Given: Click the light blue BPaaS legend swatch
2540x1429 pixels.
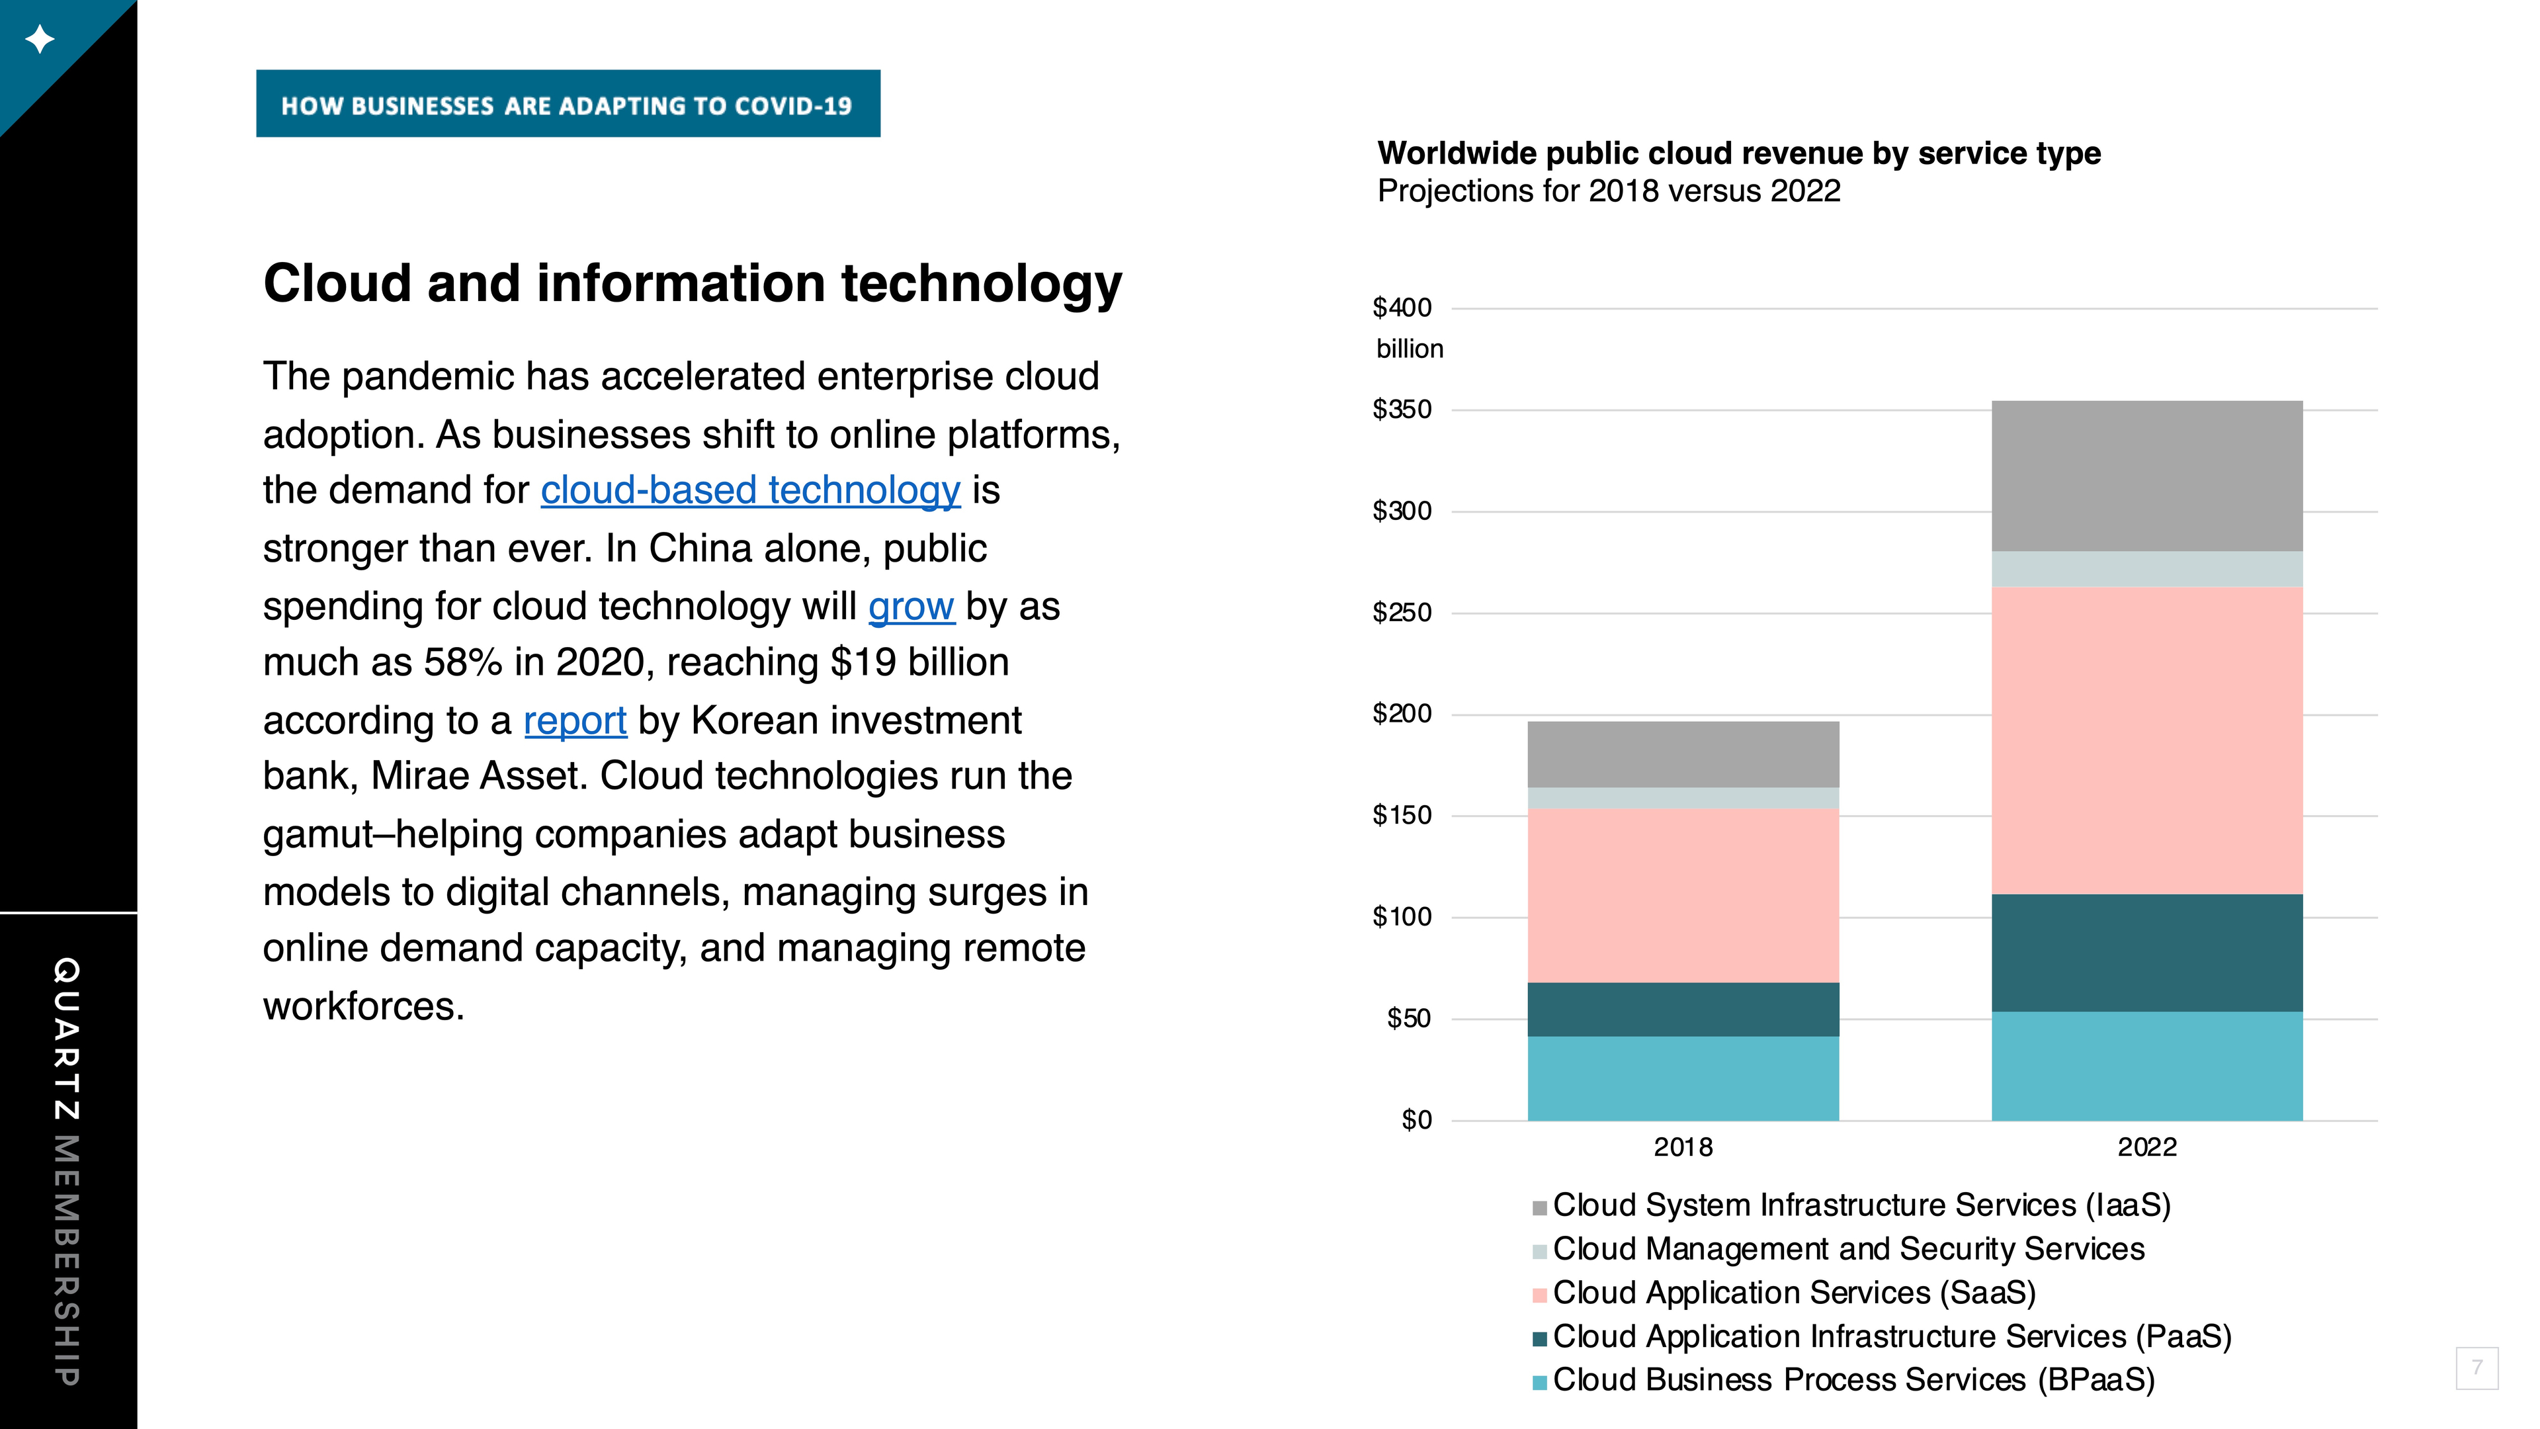Looking at the screenshot, I should coord(1539,1383).
